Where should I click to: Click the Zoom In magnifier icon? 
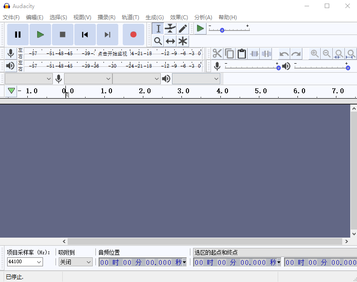click(x=315, y=54)
